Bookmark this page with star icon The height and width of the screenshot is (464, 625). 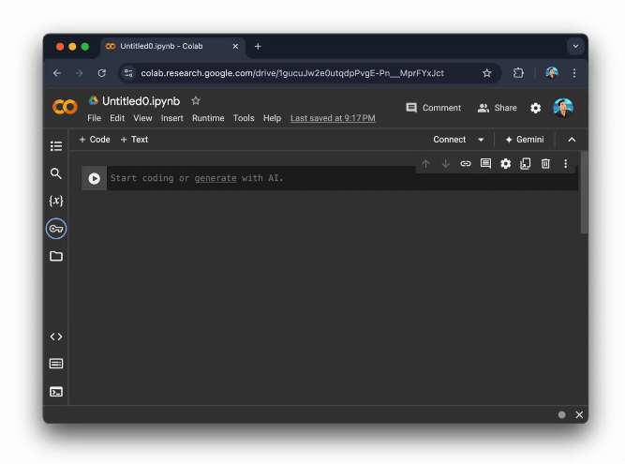[x=486, y=73]
